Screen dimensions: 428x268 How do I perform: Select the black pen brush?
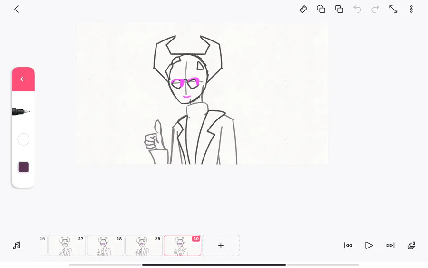click(x=21, y=112)
